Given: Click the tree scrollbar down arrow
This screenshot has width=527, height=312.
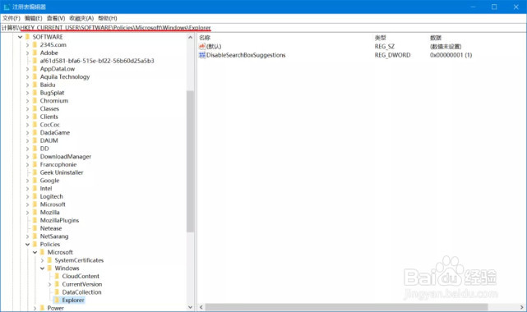Looking at the screenshot, I should coord(190,307).
